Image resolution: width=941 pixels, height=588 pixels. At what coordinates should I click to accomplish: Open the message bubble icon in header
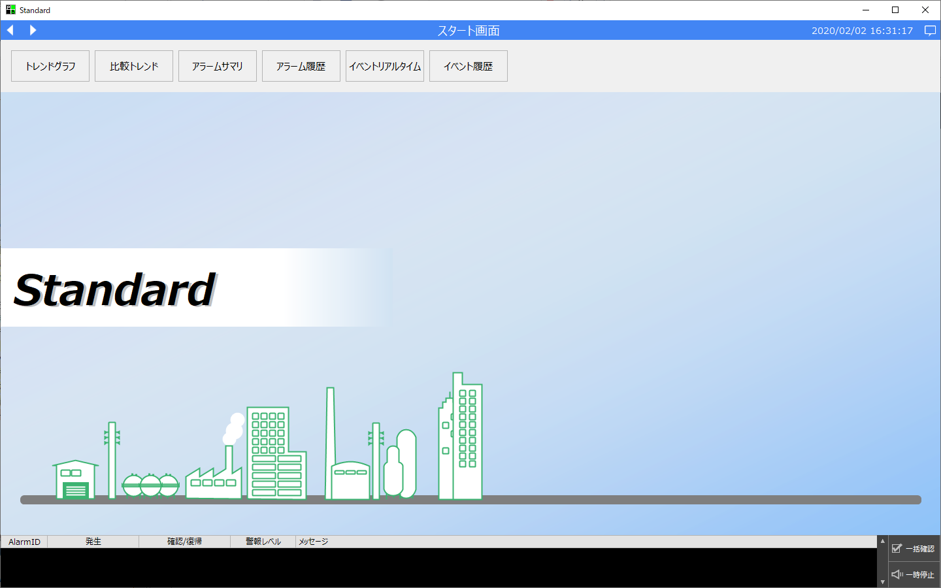tap(930, 31)
